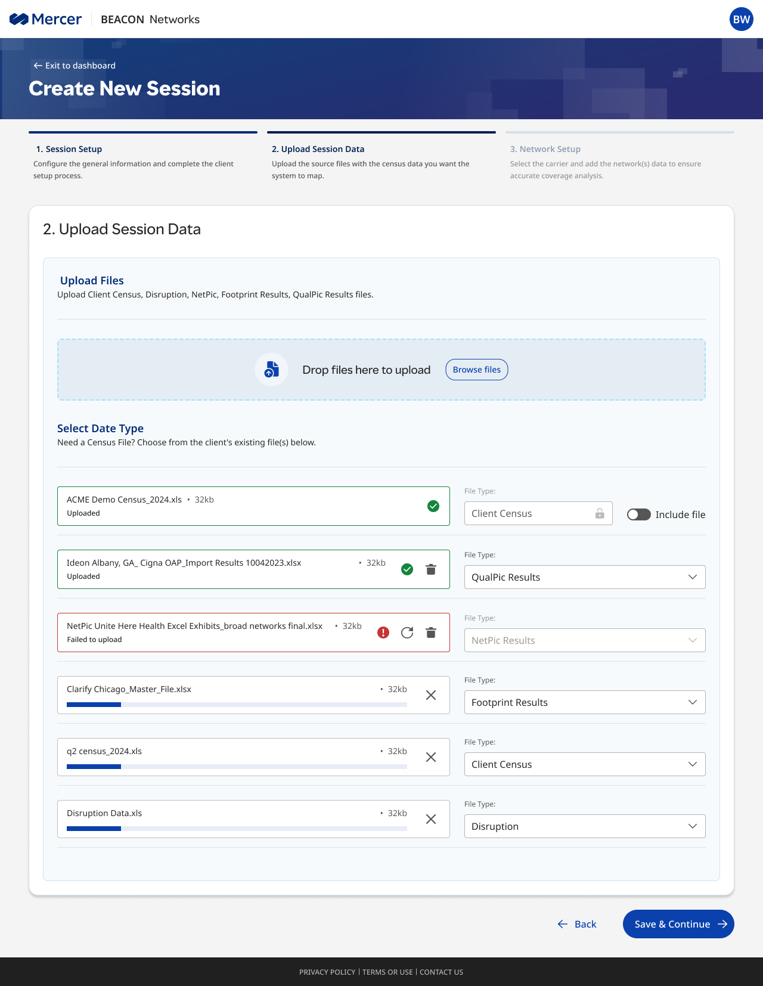Screen dimensions: 763x986
Task: Go to step 1 Session Setup
Action: pyautogui.click(x=69, y=149)
